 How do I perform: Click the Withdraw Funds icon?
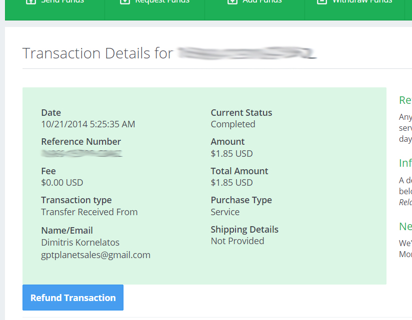coord(322,1)
